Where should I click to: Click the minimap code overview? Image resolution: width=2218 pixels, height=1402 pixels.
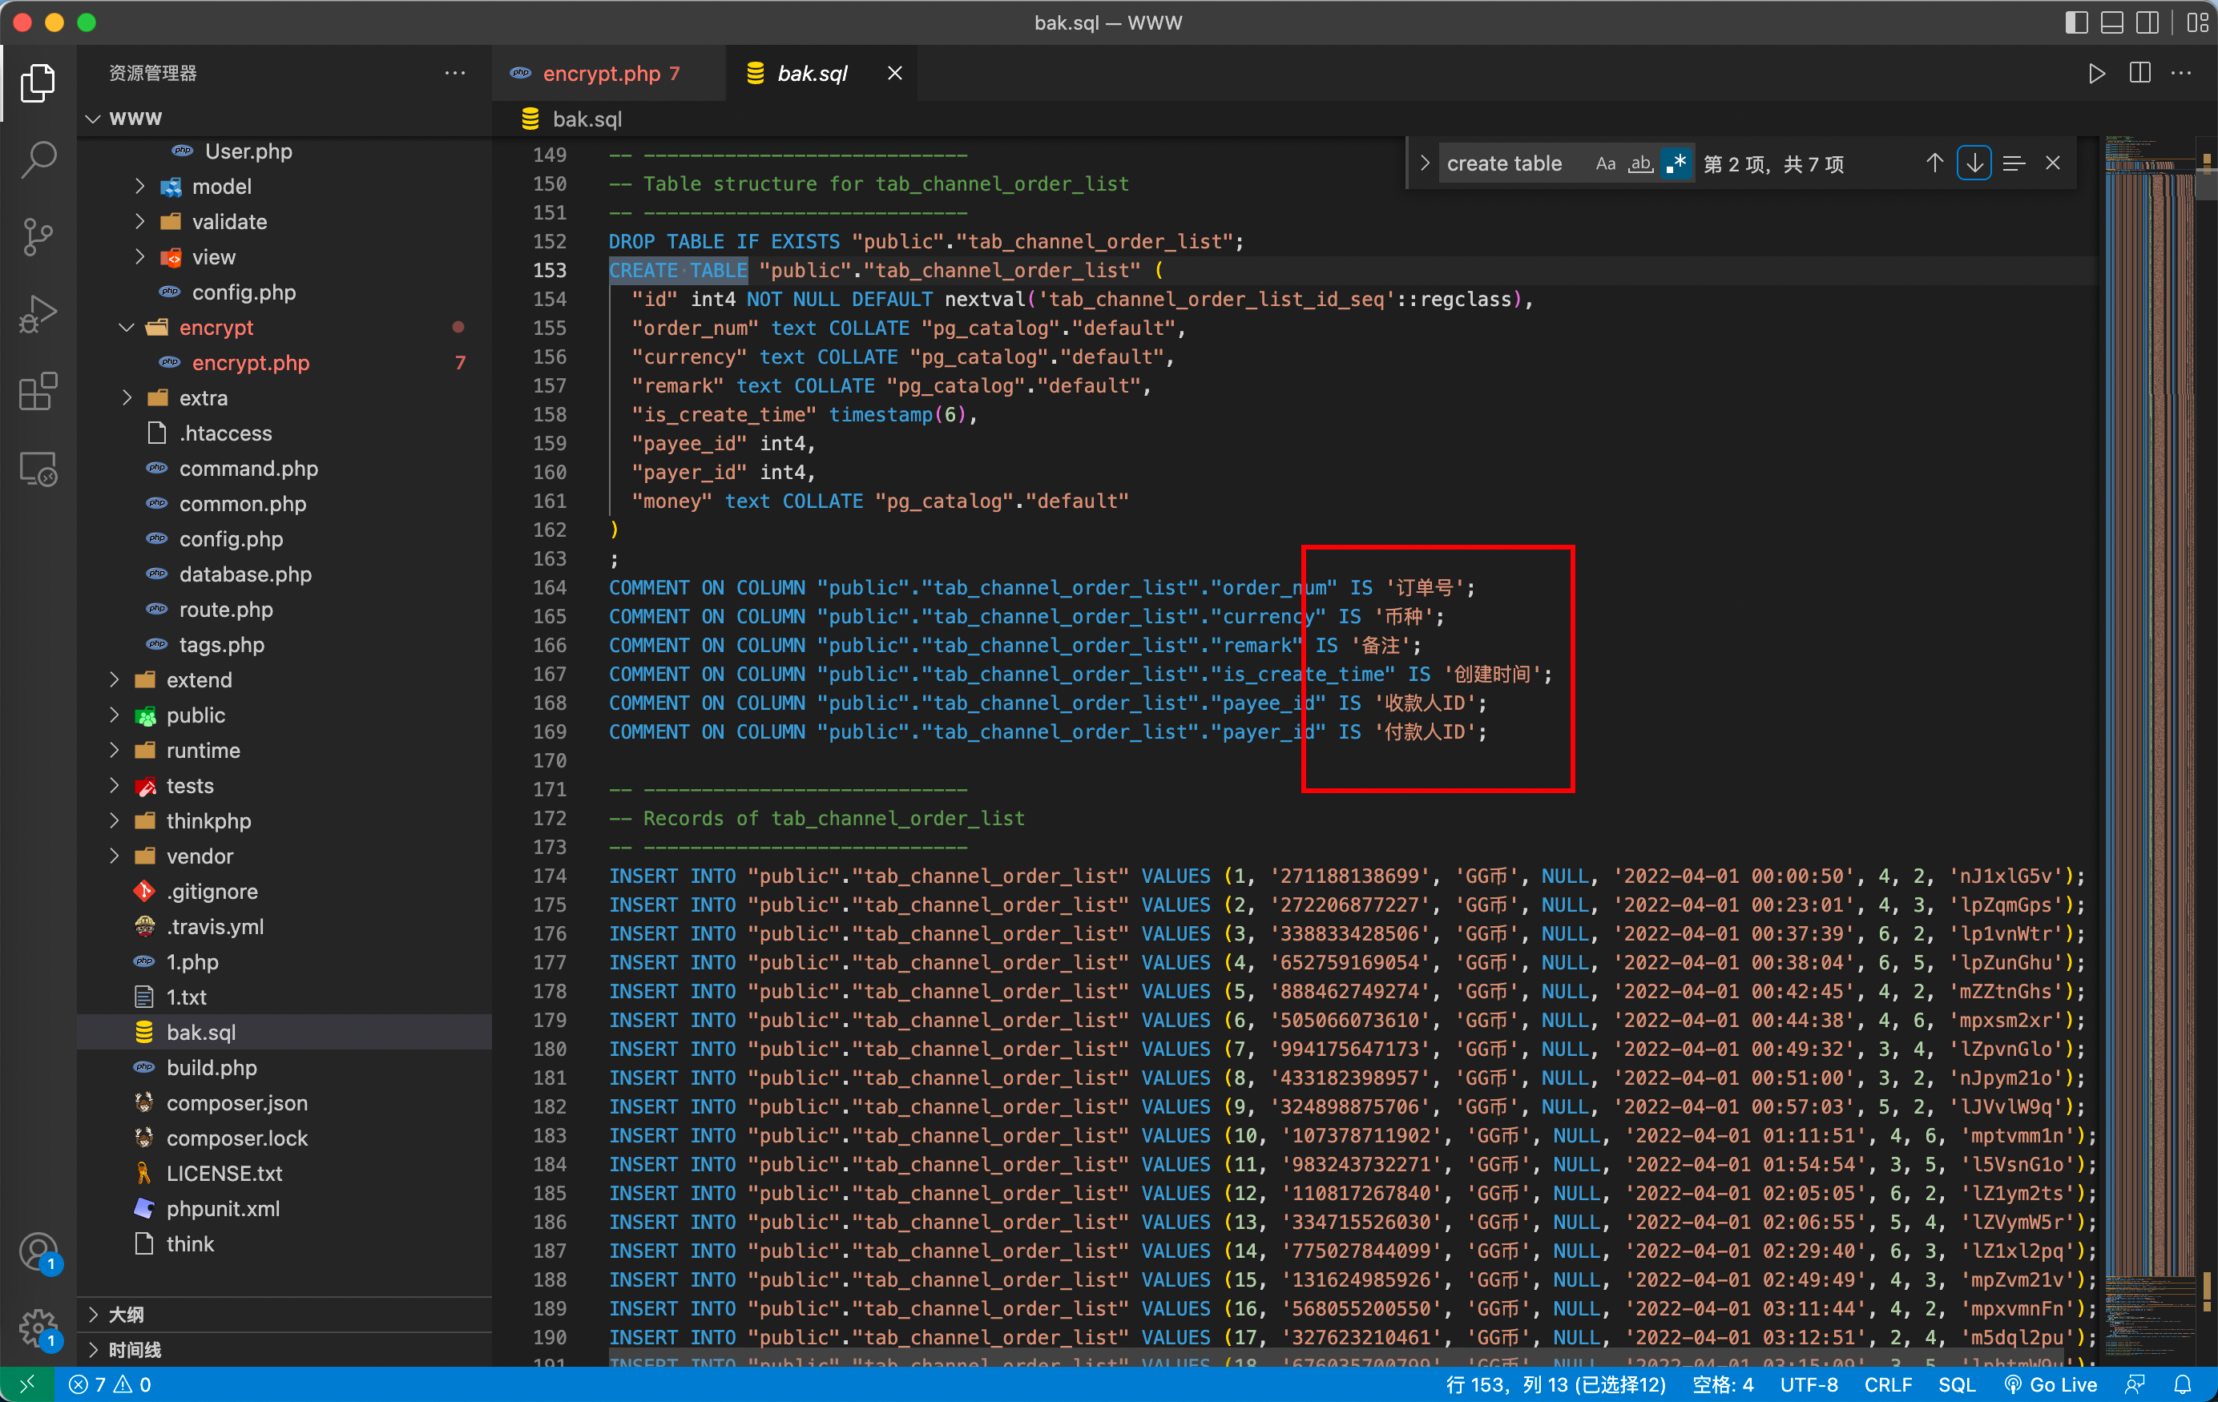(x=2149, y=751)
